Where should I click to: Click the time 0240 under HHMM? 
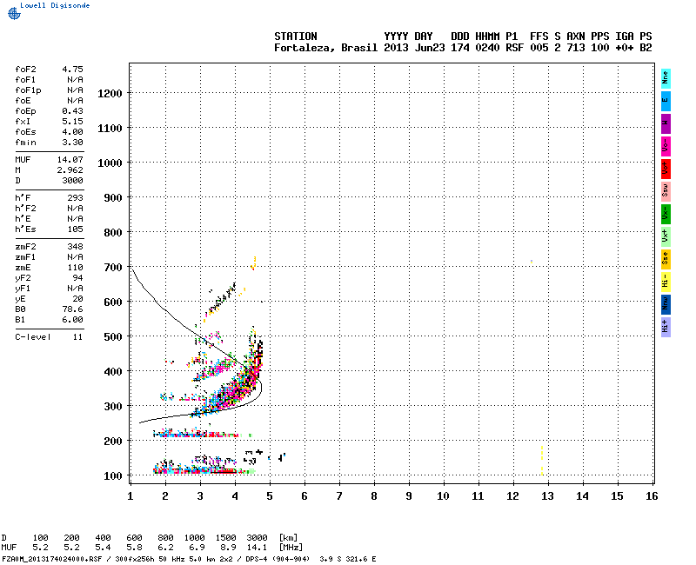tap(487, 48)
